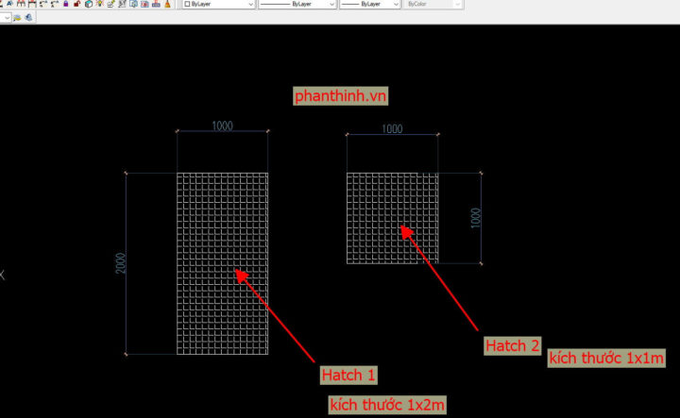Image resolution: width=680 pixels, height=418 pixels.
Task: Select the 1000 dimension above the tall hatch
Action: tap(222, 126)
